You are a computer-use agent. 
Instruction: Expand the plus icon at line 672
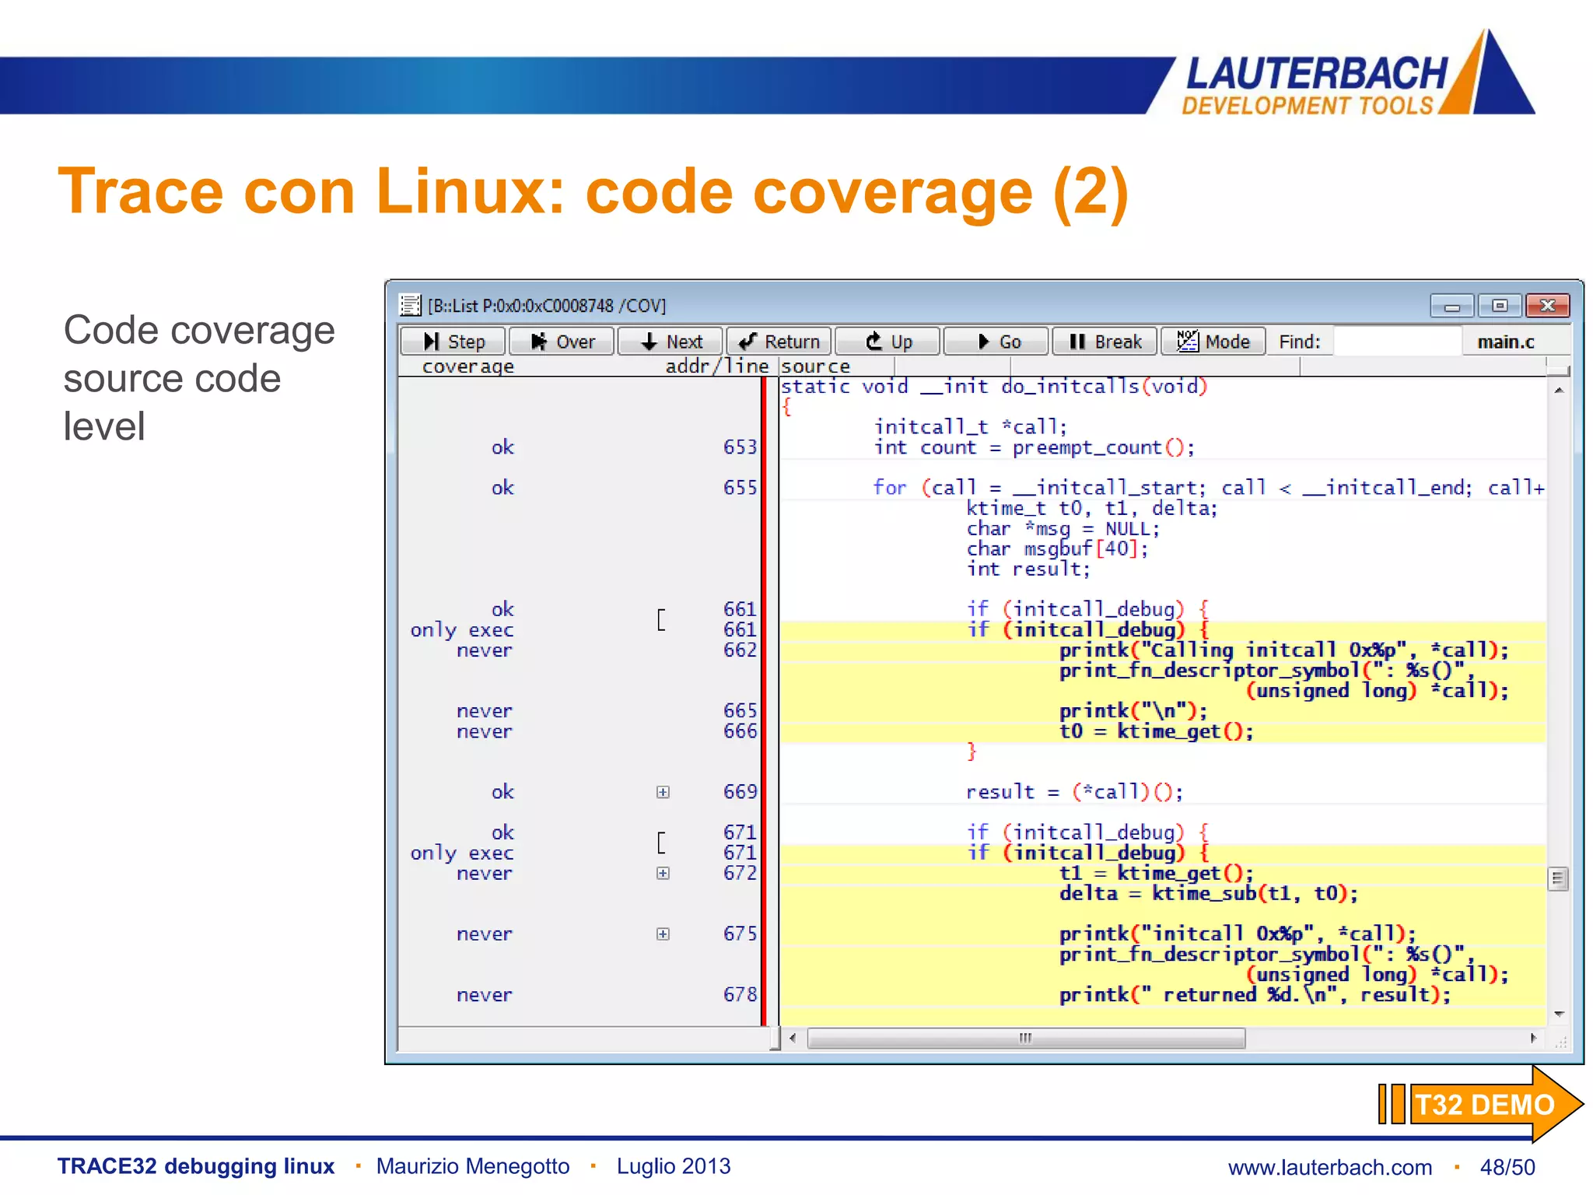[663, 873]
